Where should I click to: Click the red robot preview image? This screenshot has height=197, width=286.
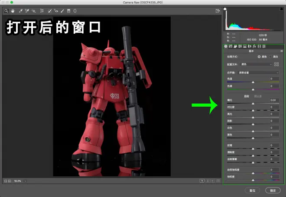112,96
